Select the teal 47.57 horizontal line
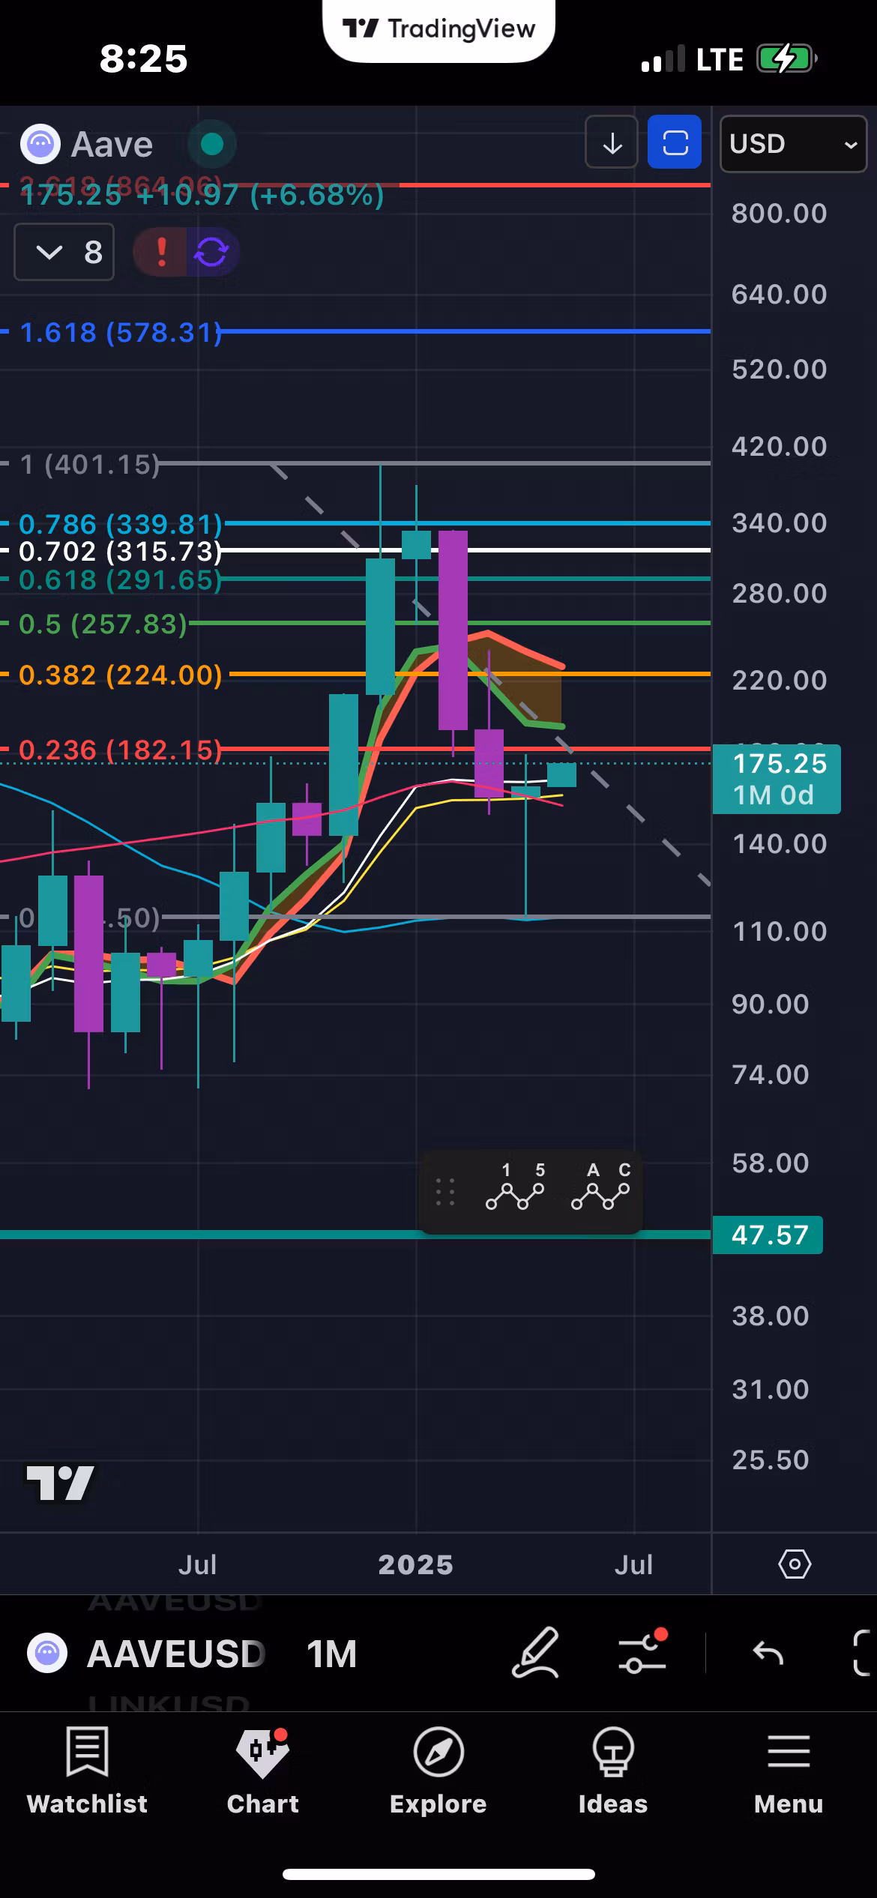This screenshot has width=877, height=1898. point(355,1234)
